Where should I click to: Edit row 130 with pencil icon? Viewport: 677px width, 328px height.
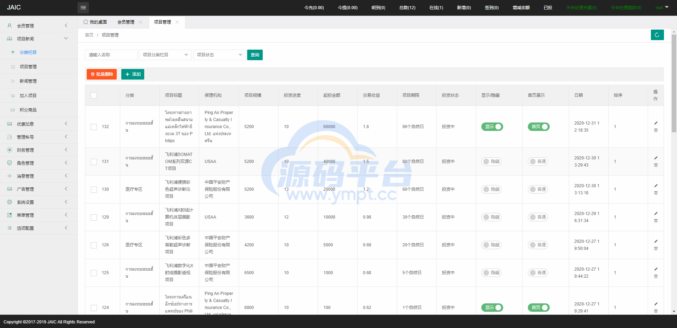coord(656,185)
